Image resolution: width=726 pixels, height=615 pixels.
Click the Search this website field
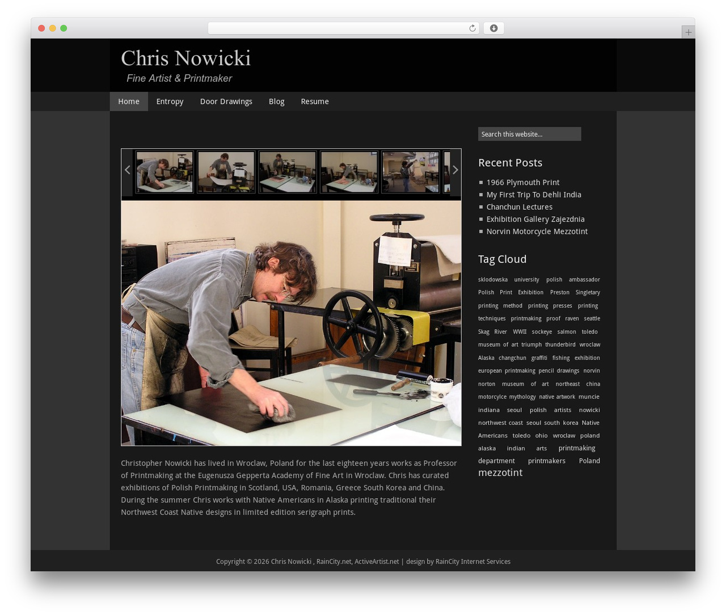point(530,134)
